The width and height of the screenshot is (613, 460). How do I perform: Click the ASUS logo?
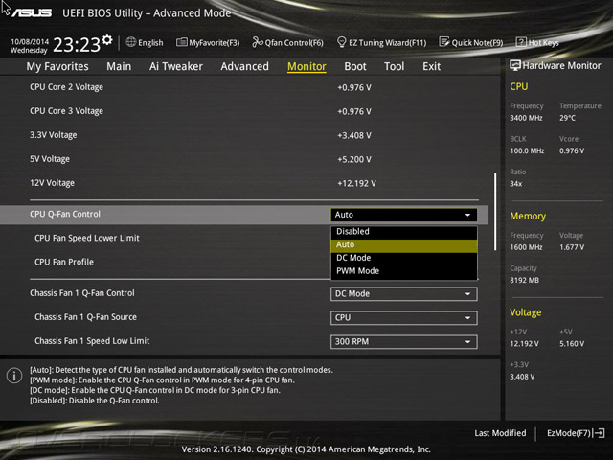click(x=32, y=12)
